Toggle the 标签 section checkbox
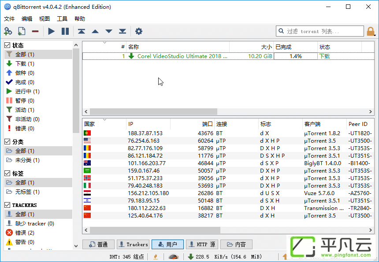Image resolution: width=379 pixels, height=262 pixels. tap(7, 173)
